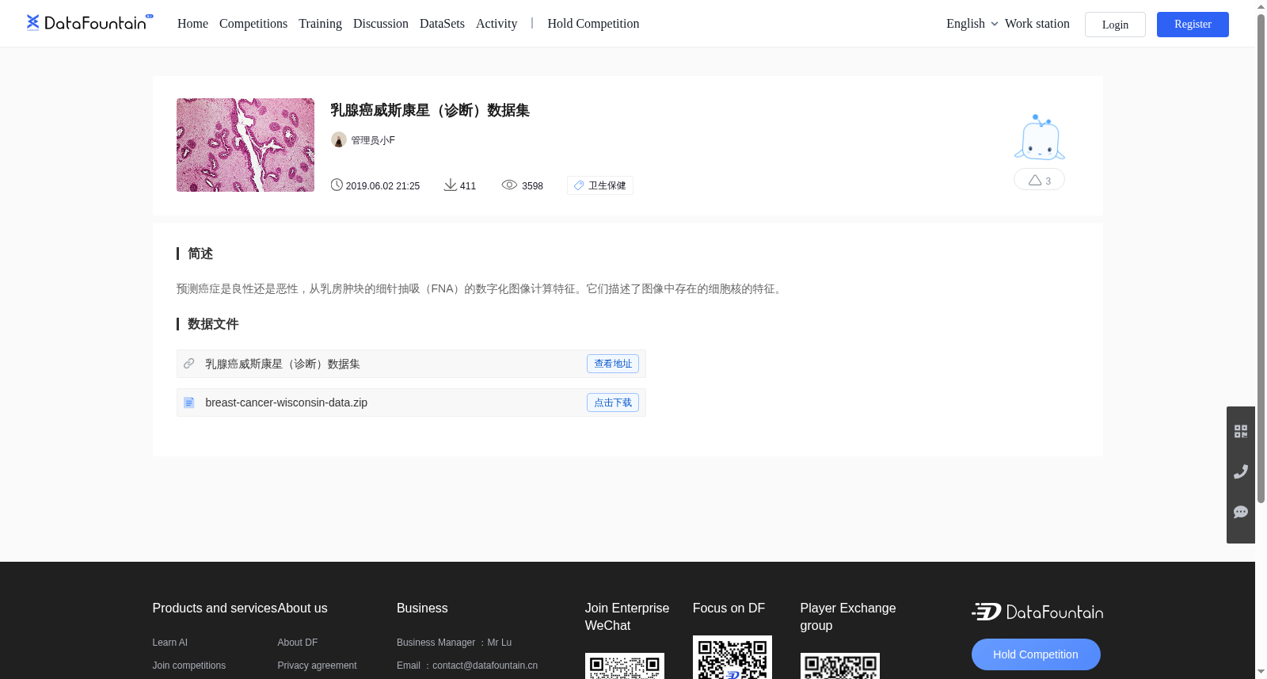Select Hold Competition in the top navigation
Screen dimensions: 1267x679
tap(593, 24)
